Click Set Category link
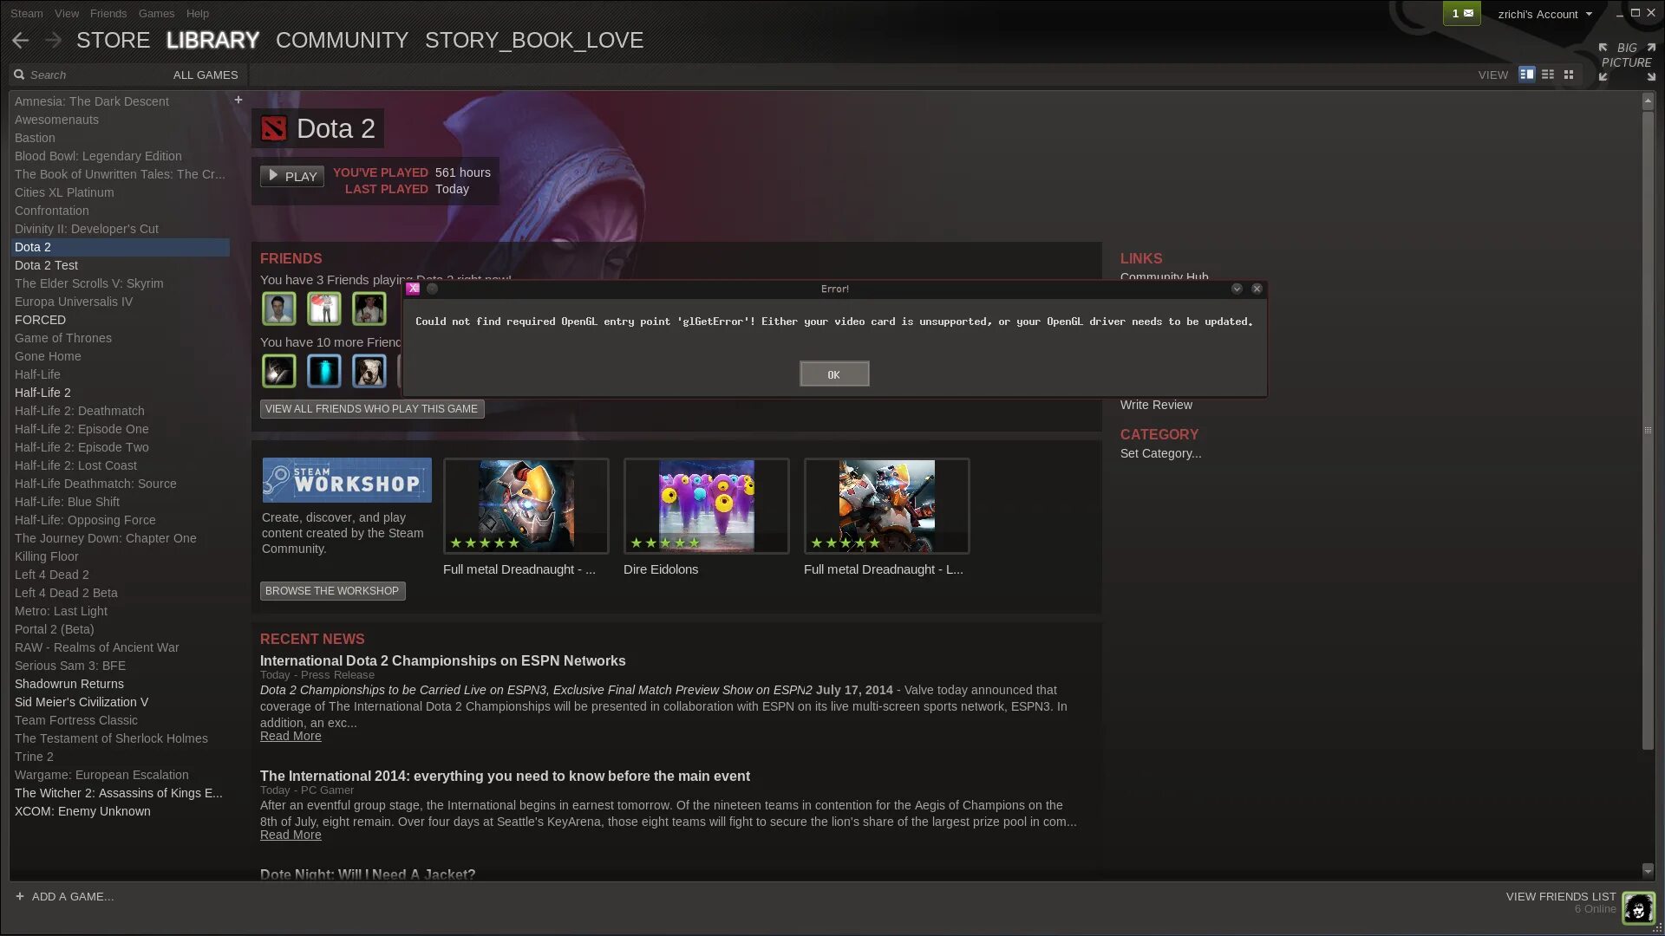Viewport: 1665px width, 936px height. [1160, 453]
